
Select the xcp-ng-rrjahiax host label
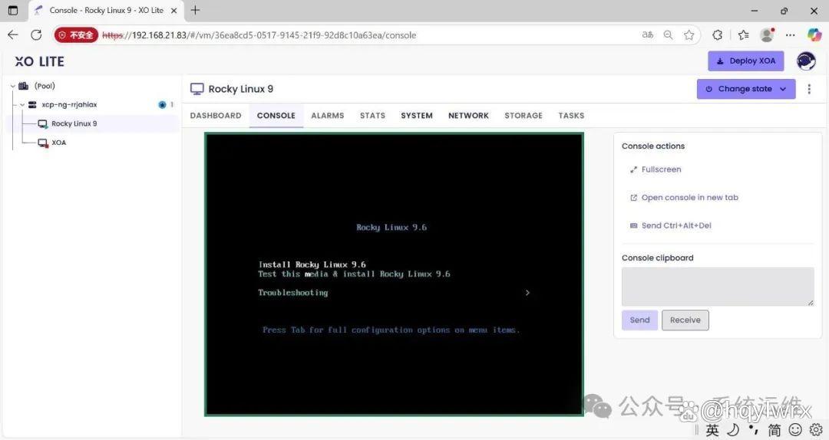click(x=69, y=104)
